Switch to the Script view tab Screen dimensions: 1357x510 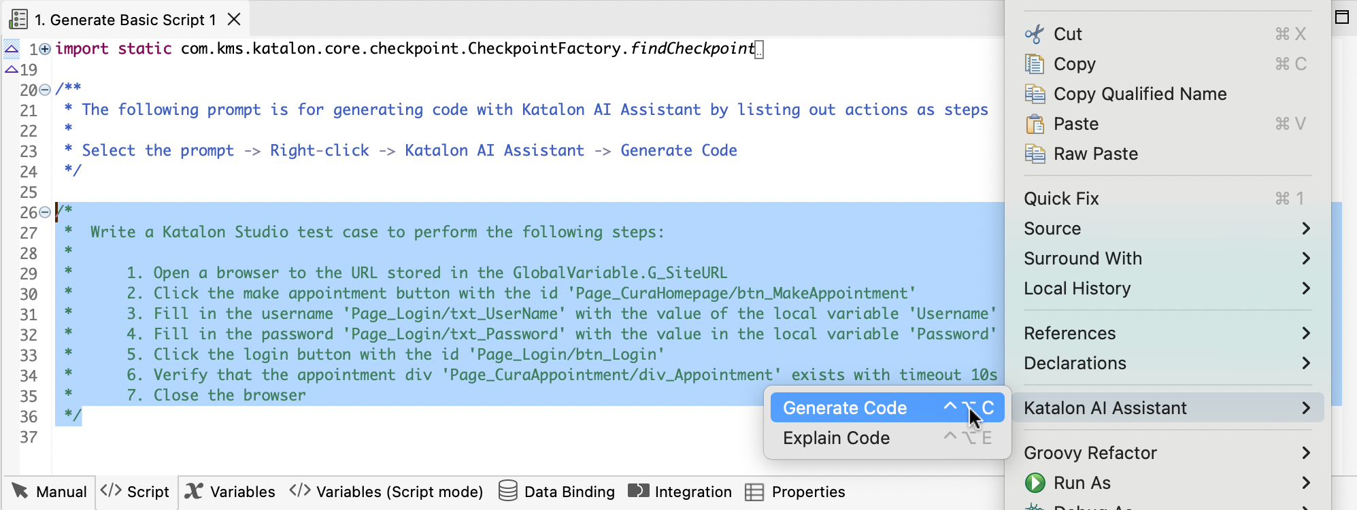pyautogui.click(x=135, y=492)
